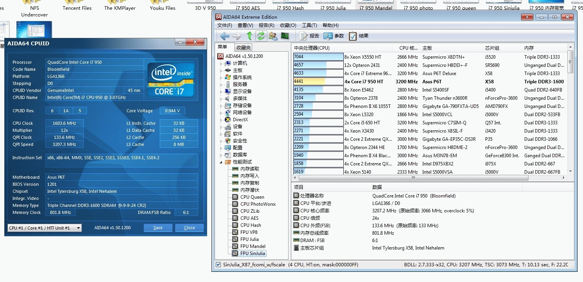Switch to the 收藏夹 favorites tab
The width and height of the screenshot is (583, 282).
coord(243,48)
